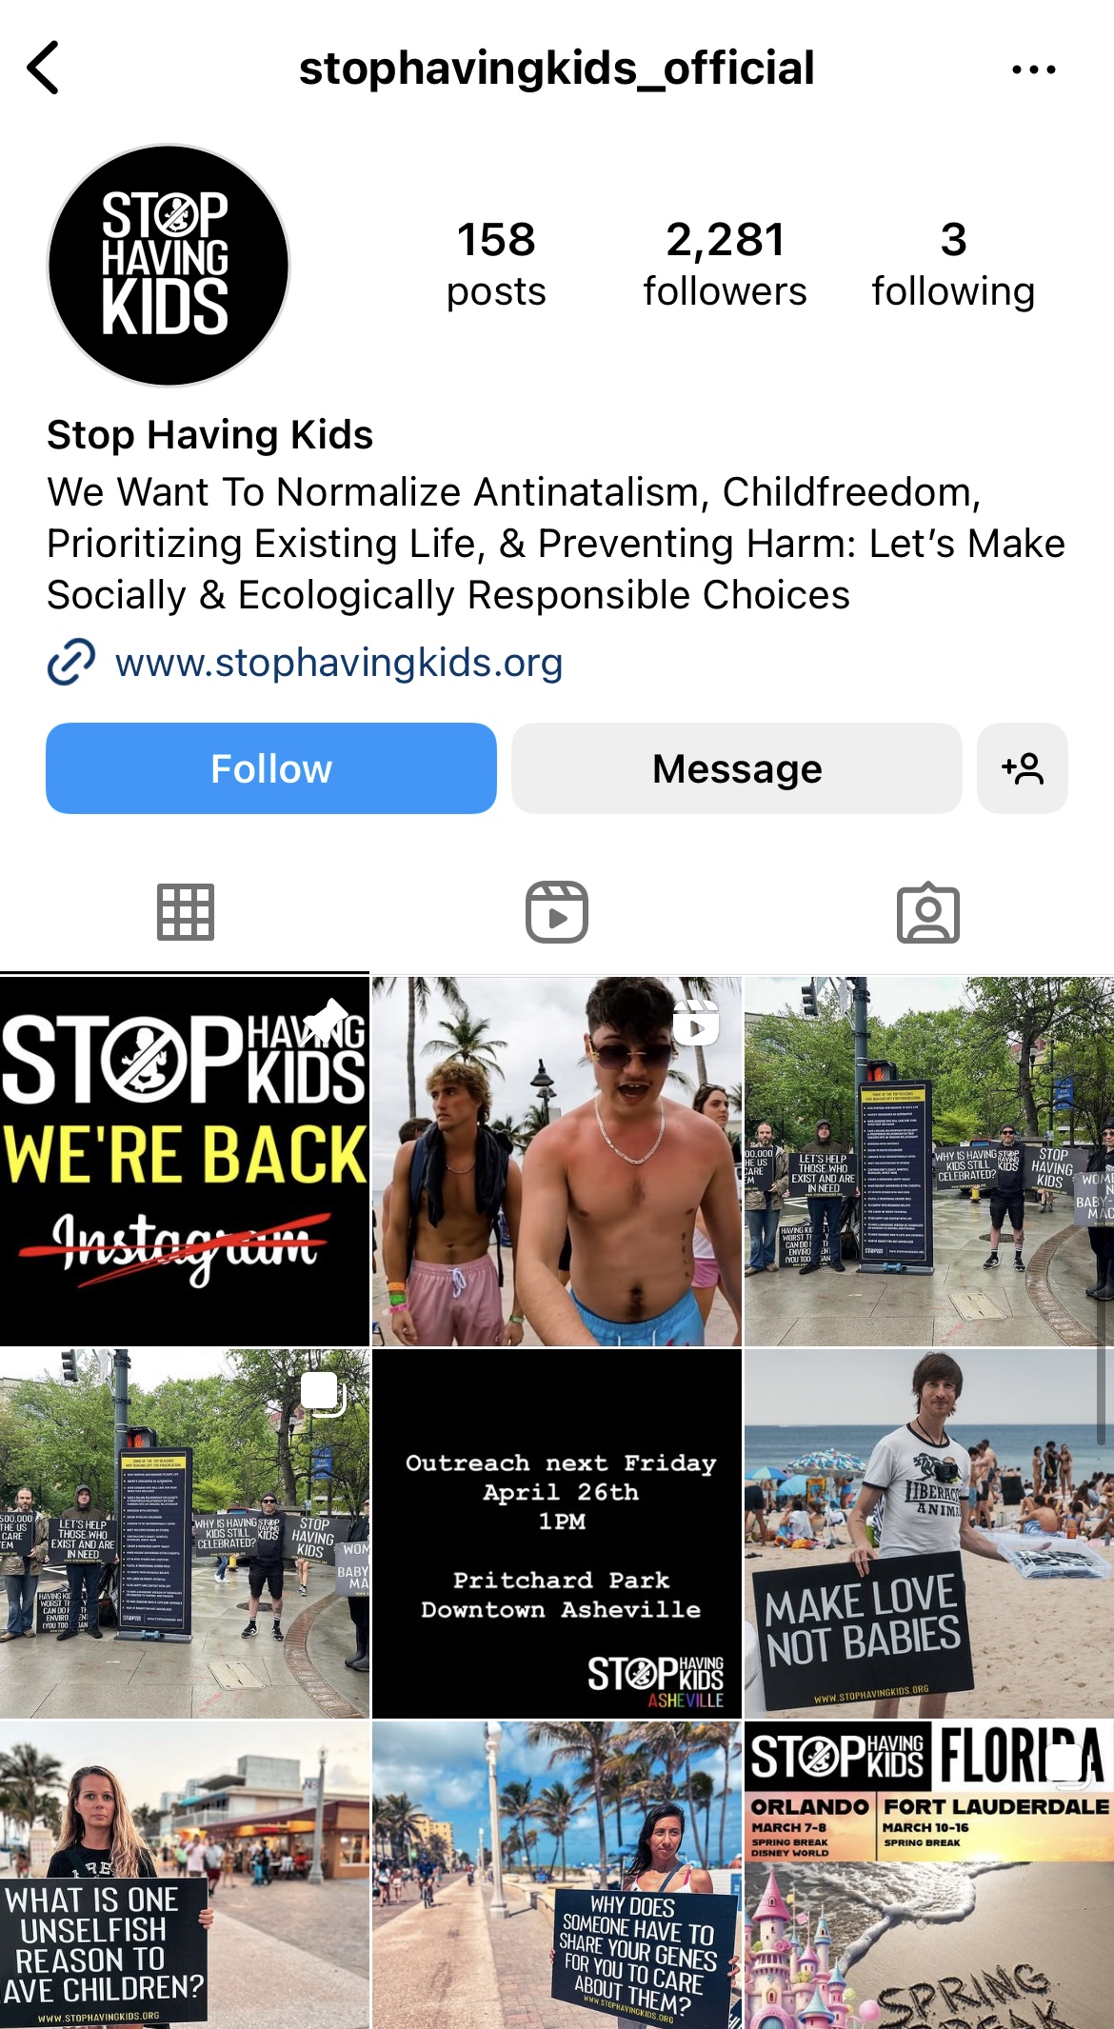Switch to the Reels tab
1114x2029 pixels.
557,912
